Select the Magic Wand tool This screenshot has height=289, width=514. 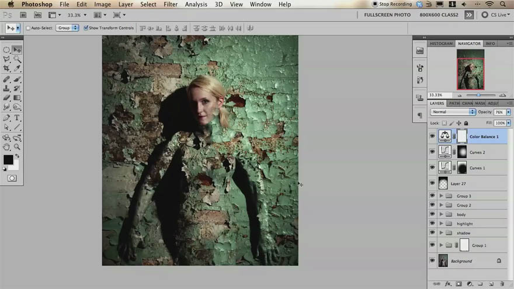[x=17, y=59]
